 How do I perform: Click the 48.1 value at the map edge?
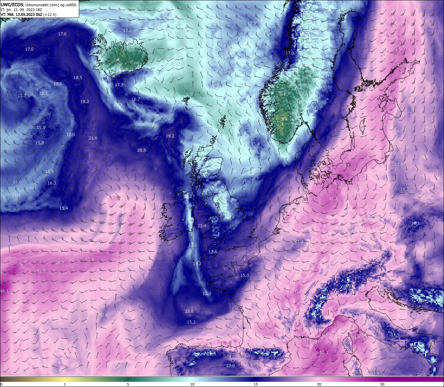[5, 291]
